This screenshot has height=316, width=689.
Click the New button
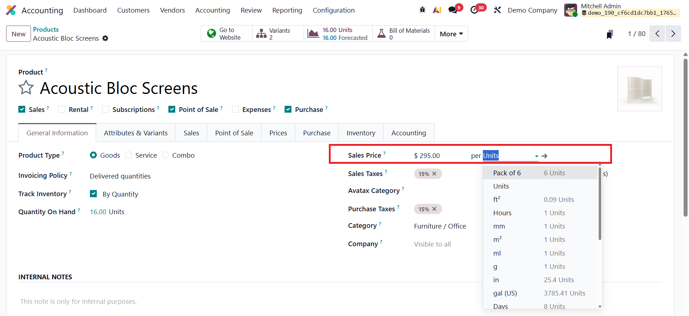18,34
